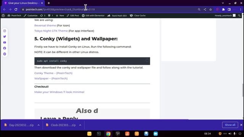Open the Files app in the taskbar
Viewport: 244px width, 137px height.
[x=89, y=134]
